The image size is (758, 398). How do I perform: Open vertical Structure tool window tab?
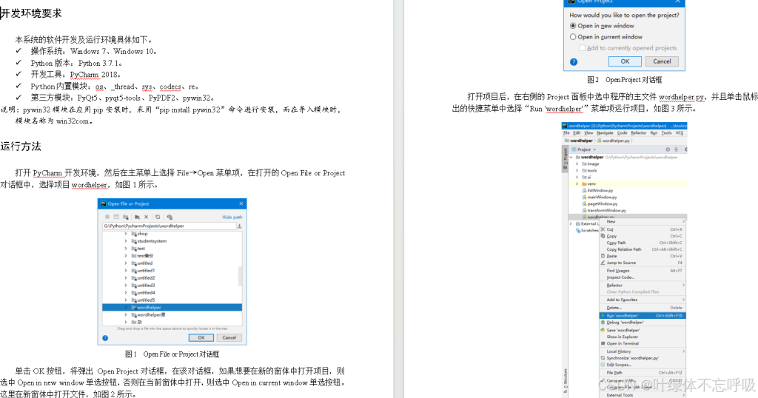(565, 380)
